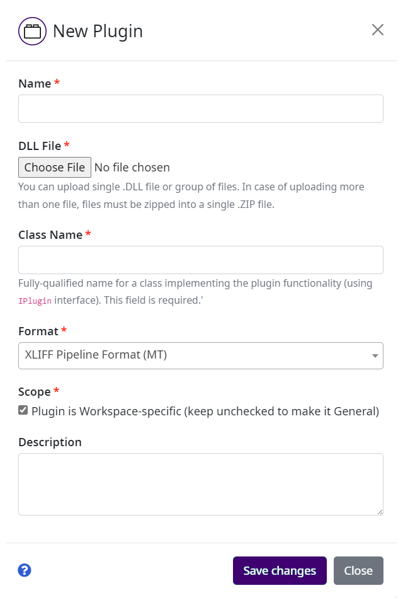Image resolution: width=403 pixels, height=605 pixels.
Task: Click inside the Description text area
Action: click(x=201, y=484)
